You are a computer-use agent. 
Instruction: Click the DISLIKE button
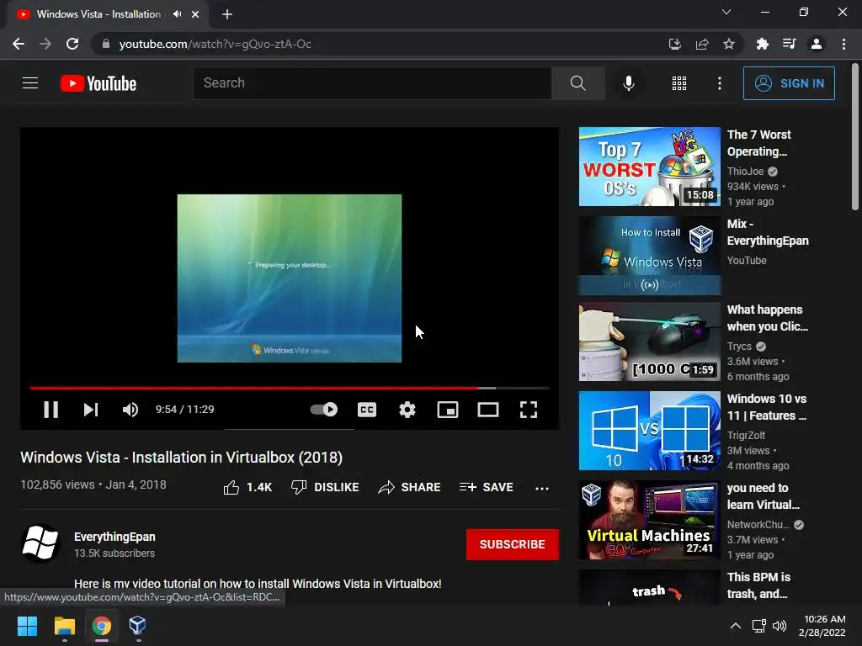(x=325, y=487)
